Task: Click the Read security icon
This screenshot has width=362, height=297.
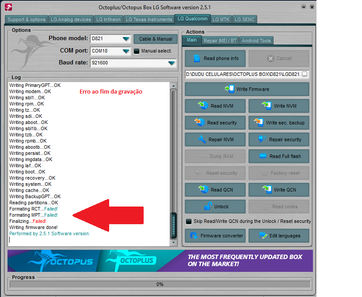Action: [x=199, y=122]
